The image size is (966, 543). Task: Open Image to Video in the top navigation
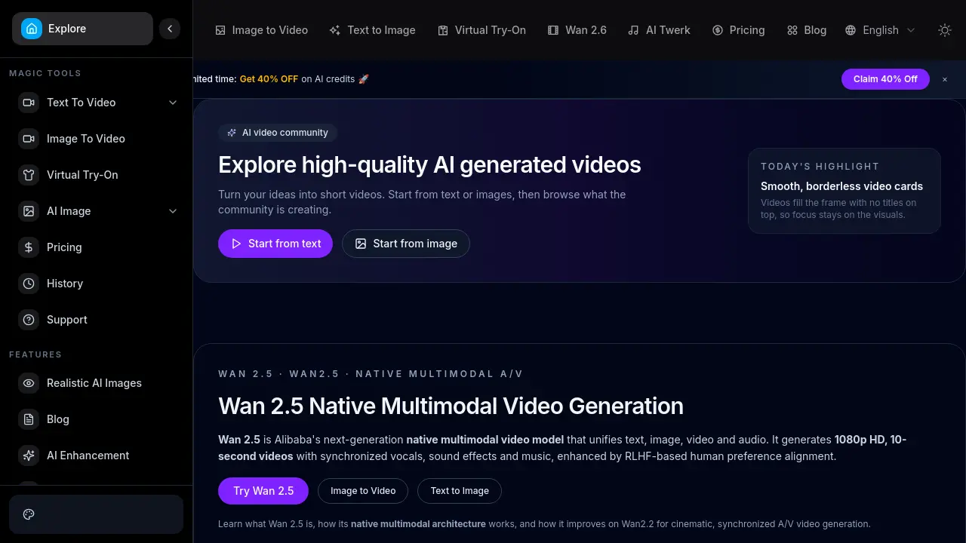point(262,30)
